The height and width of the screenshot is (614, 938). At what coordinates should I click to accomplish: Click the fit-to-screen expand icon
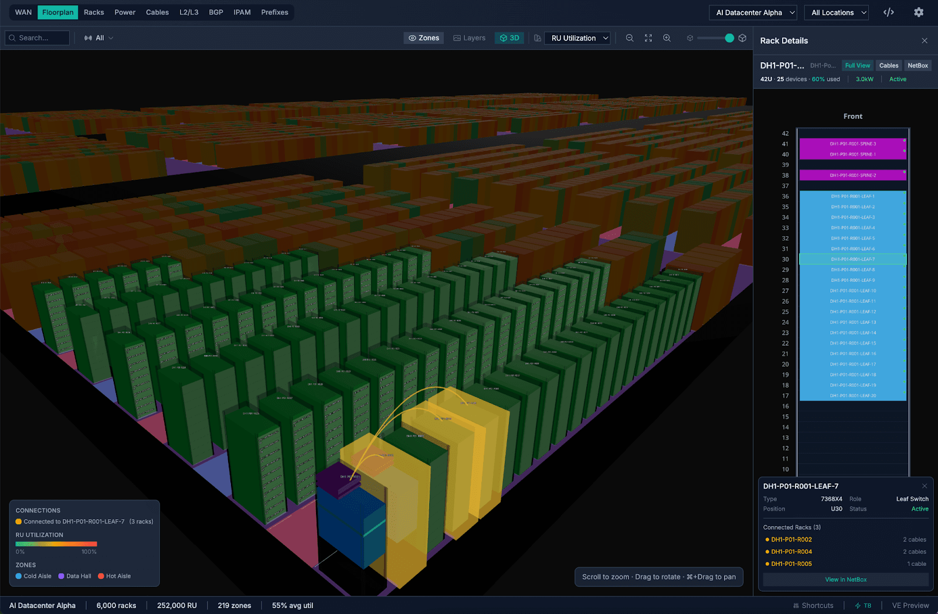[648, 37]
